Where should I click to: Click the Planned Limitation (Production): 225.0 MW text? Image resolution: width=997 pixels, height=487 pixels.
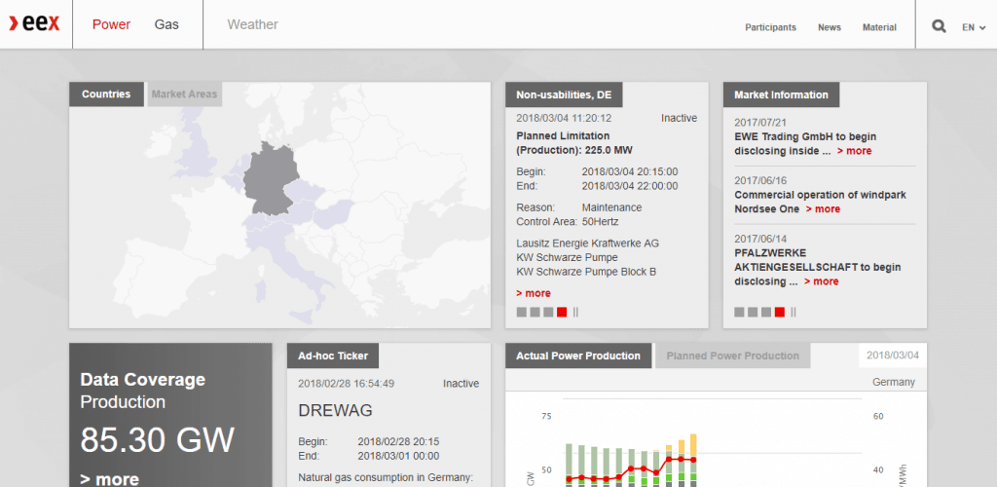574,143
